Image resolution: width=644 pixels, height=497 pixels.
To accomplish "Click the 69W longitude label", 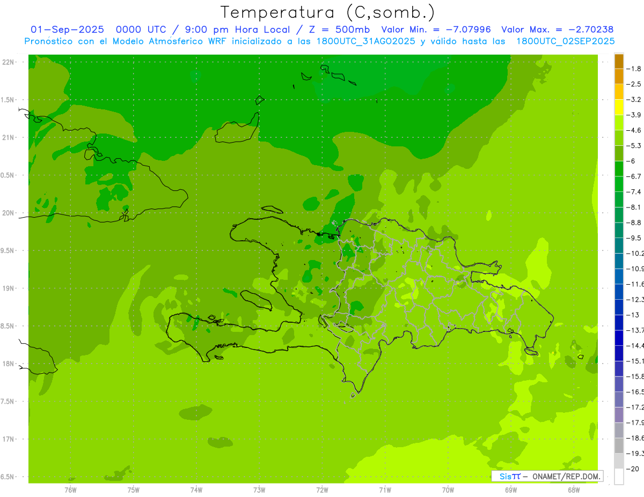I will (511, 489).
